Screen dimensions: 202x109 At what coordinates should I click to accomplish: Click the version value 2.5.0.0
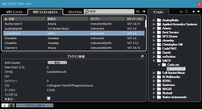[51, 90]
